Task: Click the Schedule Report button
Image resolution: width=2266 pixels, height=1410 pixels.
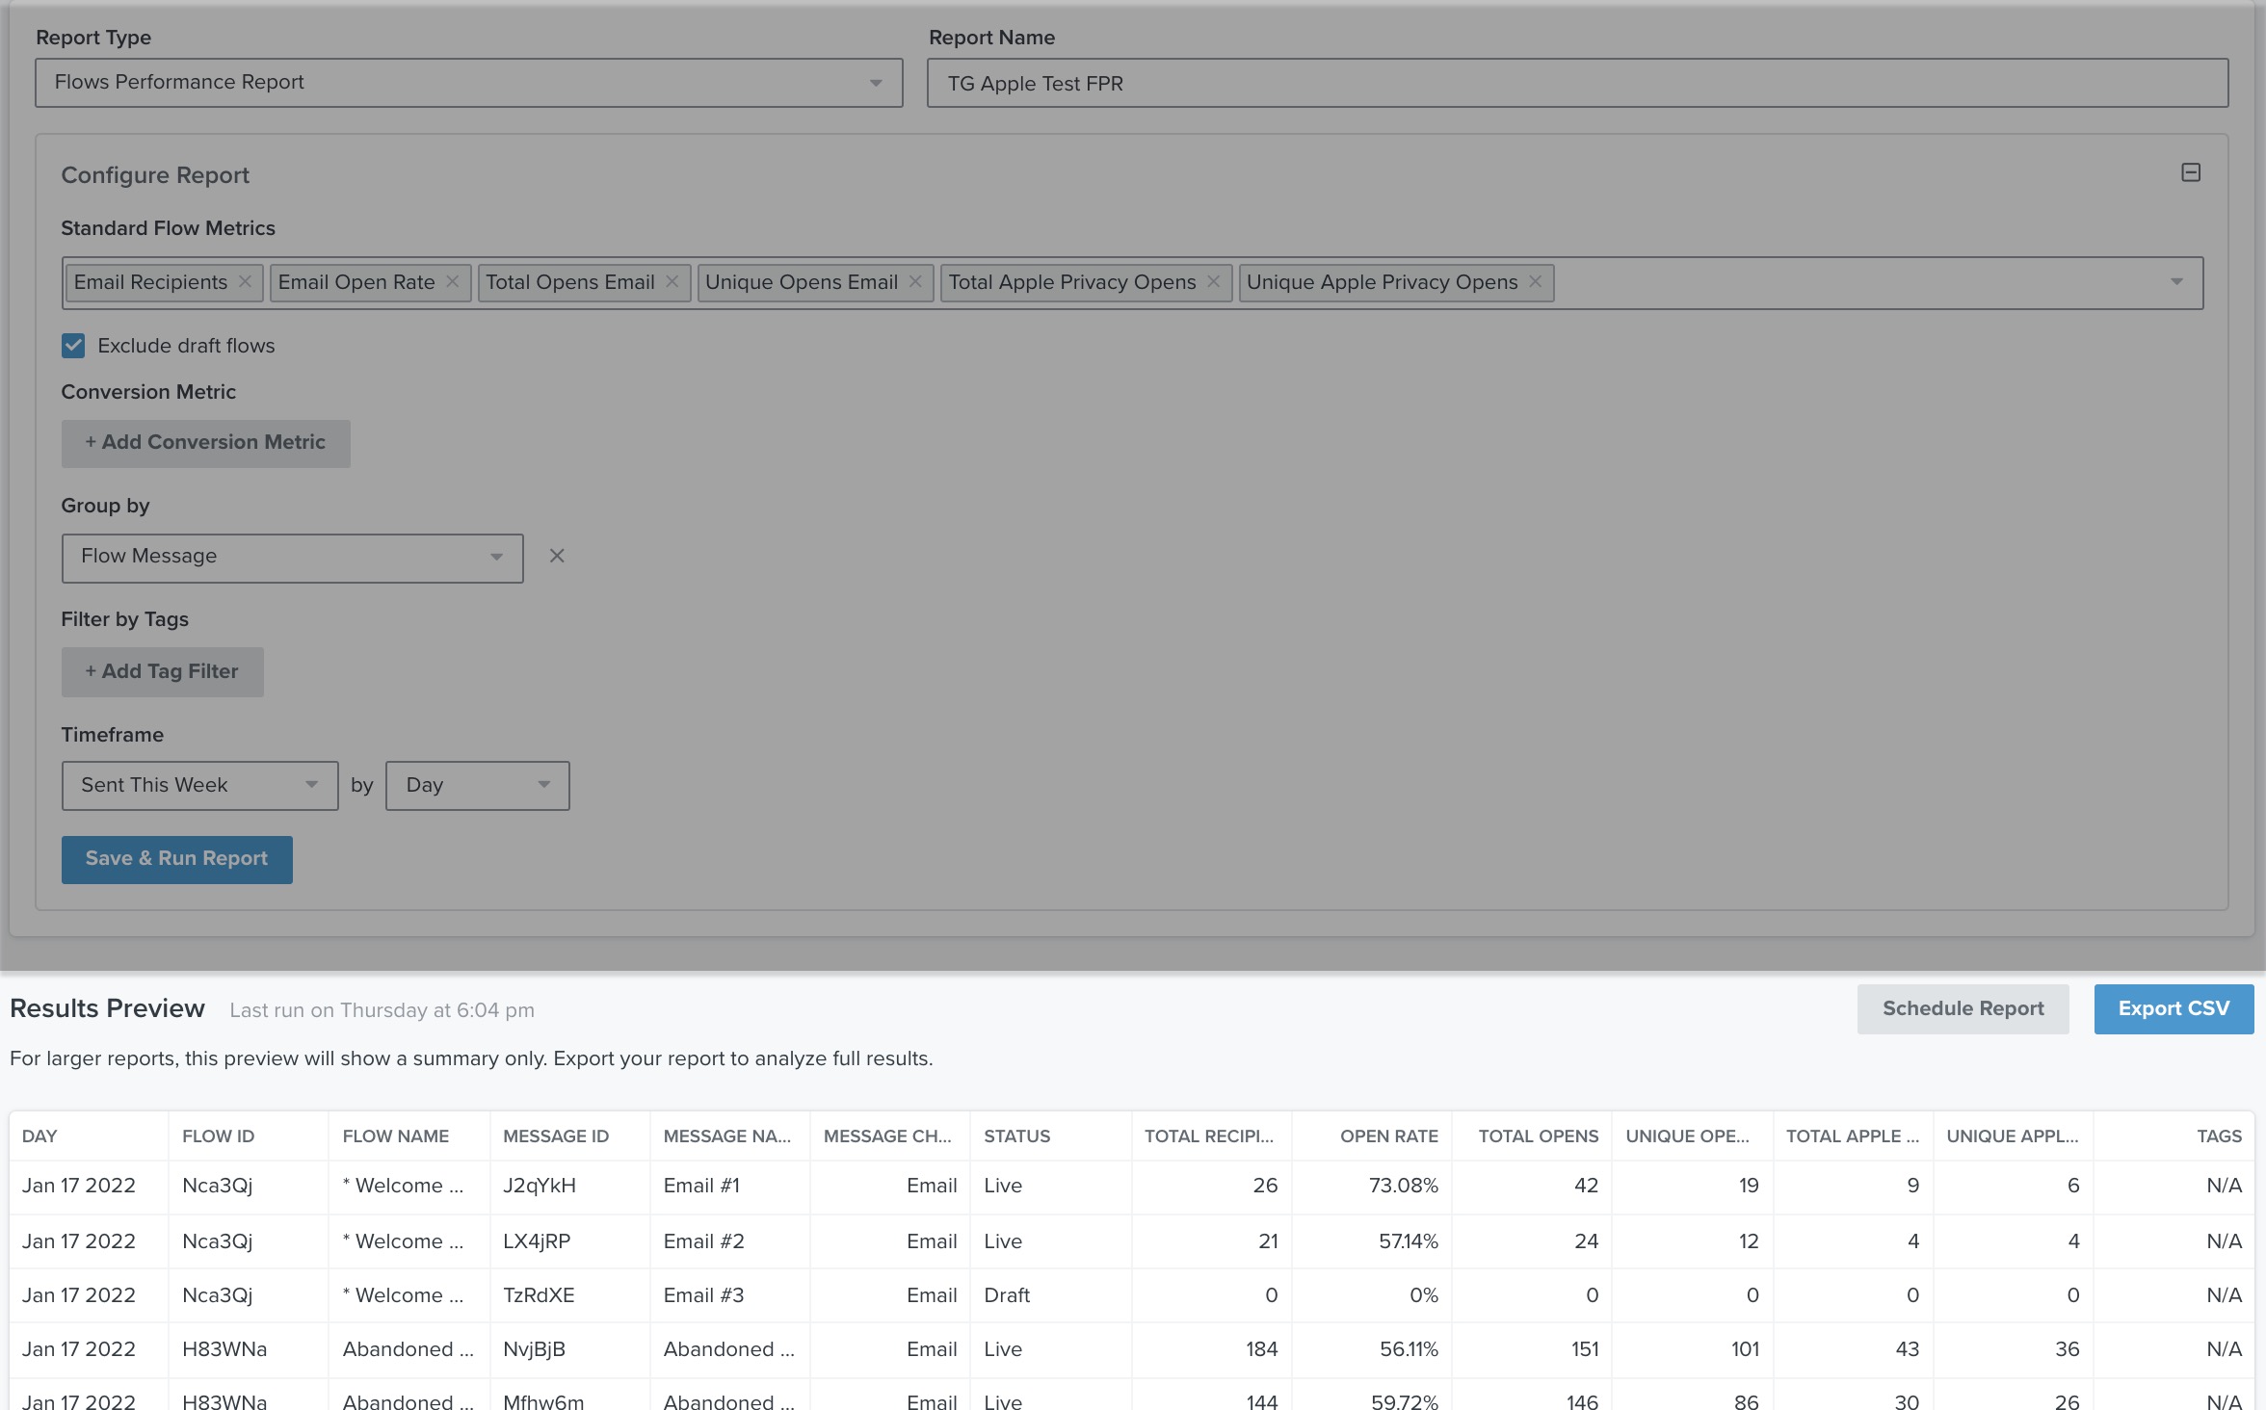Action: tap(1963, 1008)
